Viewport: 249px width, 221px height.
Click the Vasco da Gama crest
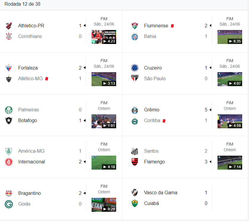point(135,193)
